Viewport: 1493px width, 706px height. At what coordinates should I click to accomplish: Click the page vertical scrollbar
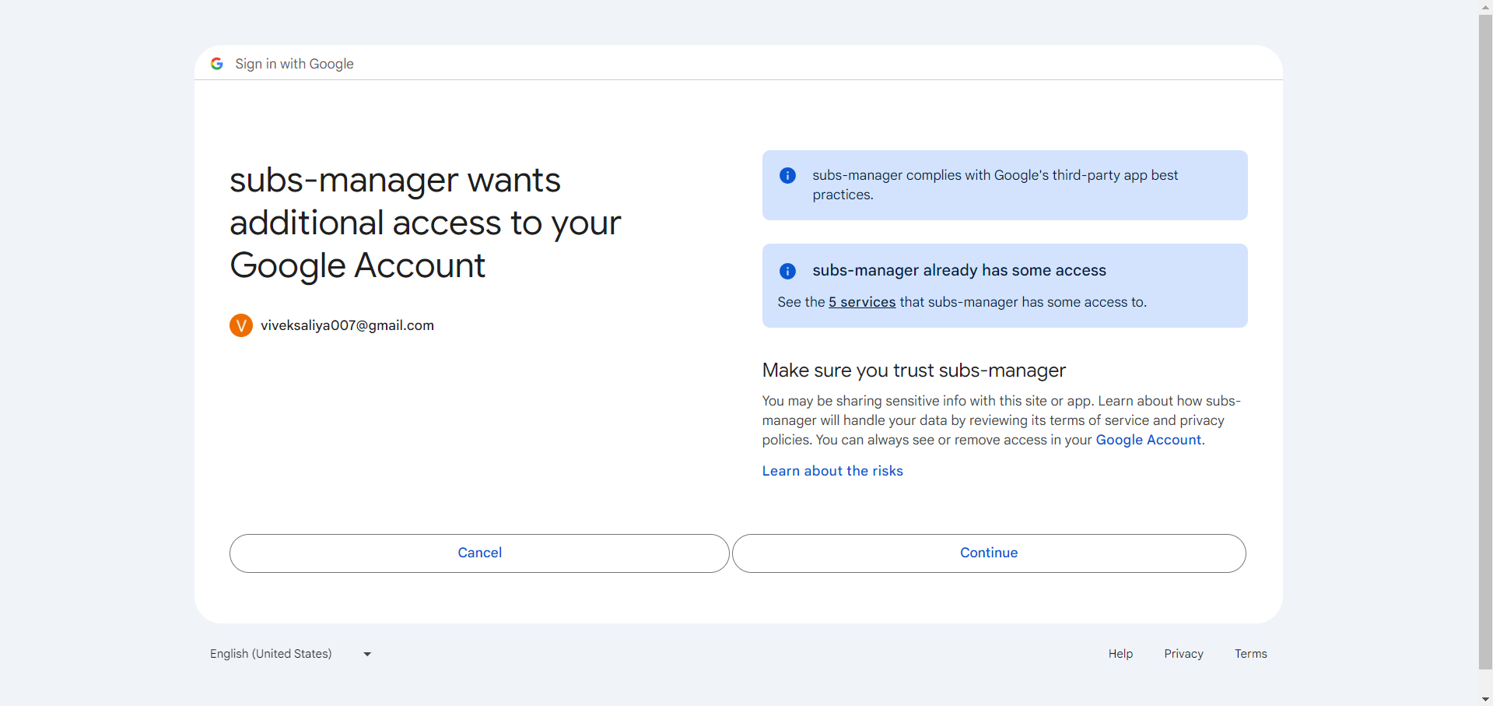pyautogui.click(x=1485, y=341)
